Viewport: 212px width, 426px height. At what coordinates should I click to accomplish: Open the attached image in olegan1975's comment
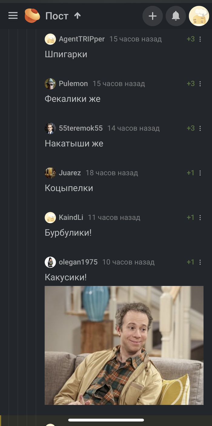click(124, 346)
